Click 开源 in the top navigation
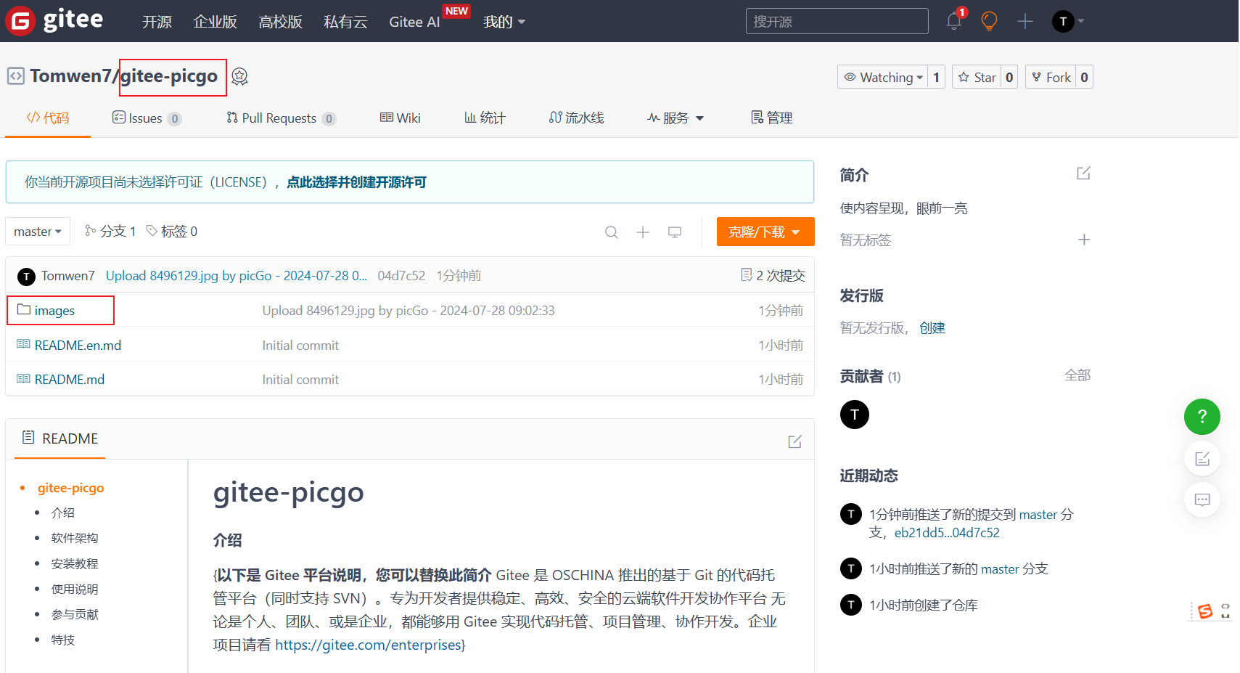 pos(157,22)
